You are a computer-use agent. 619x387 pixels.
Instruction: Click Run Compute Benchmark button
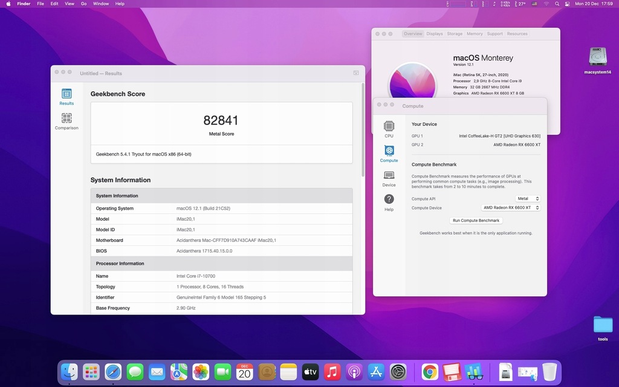click(476, 220)
